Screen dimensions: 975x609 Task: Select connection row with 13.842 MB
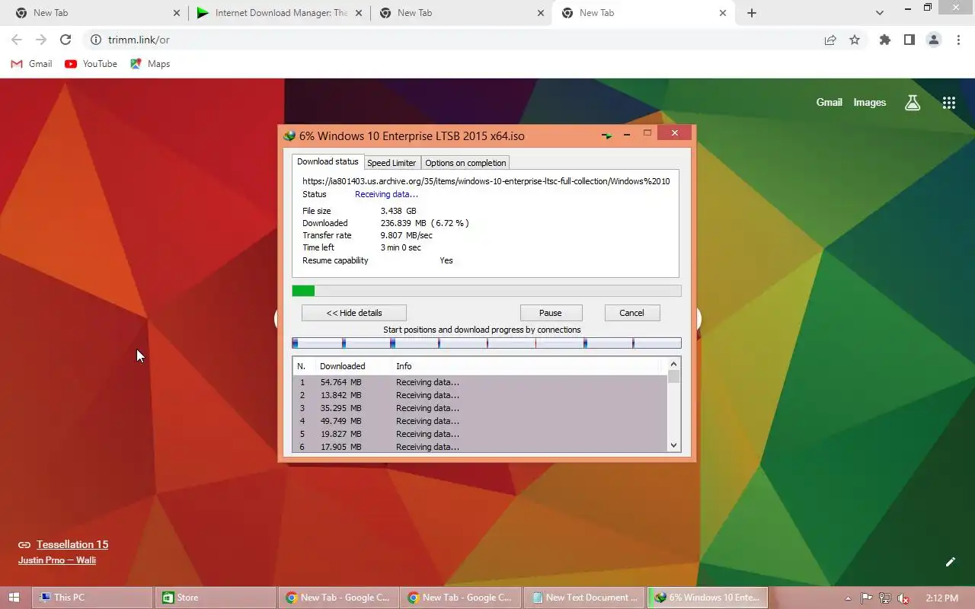(480, 395)
